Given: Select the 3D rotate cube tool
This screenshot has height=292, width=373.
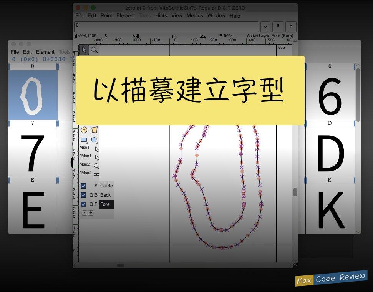Looking at the screenshot, I should click(84, 130).
